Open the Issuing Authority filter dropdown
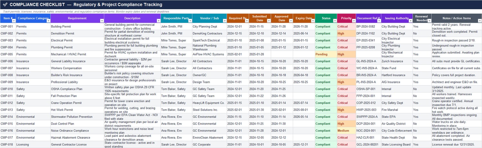The height and width of the screenshot is (148, 482). [410, 21]
